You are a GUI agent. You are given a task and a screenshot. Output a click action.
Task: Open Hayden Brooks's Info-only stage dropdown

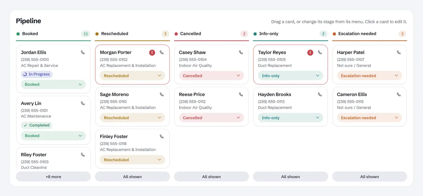[x=290, y=118]
